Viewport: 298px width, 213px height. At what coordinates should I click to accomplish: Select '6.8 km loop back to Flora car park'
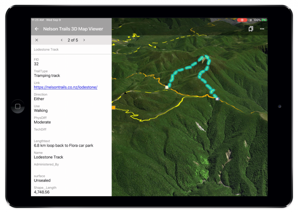[x=64, y=145]
